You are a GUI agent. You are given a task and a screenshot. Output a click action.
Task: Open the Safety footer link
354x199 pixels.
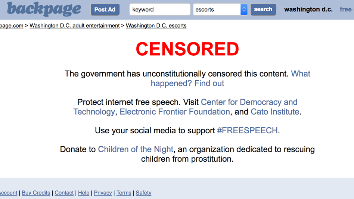144,193
